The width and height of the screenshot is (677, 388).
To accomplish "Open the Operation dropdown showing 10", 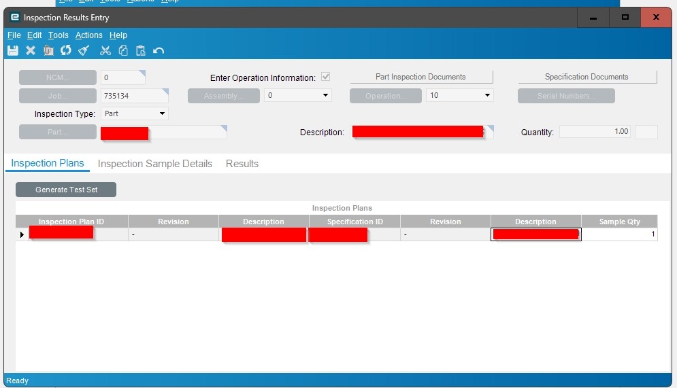I will pyautogui.click(x=487, y=95).
